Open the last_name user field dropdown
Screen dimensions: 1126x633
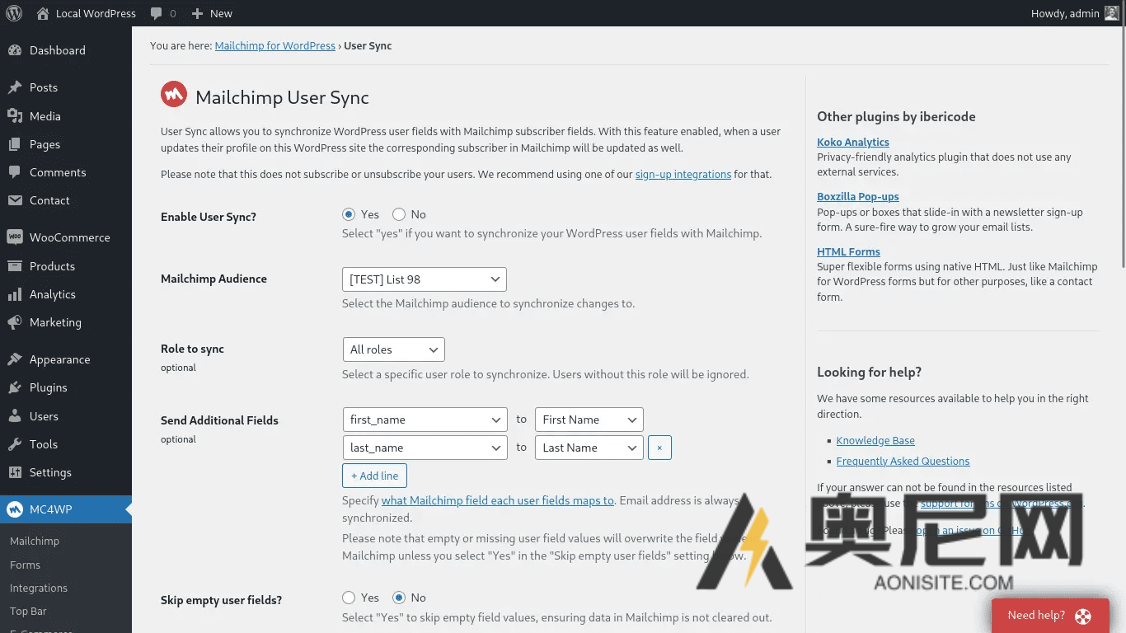point(425,448)
